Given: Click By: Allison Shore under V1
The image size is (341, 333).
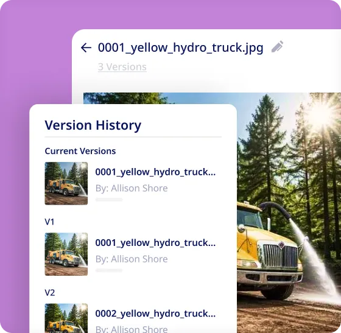Looking at the screenshot, I should 132,259.
